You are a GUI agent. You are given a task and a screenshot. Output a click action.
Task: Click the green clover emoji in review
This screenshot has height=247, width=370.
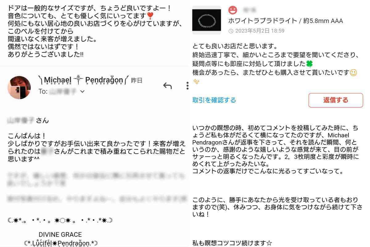click(x=309, y=64)
